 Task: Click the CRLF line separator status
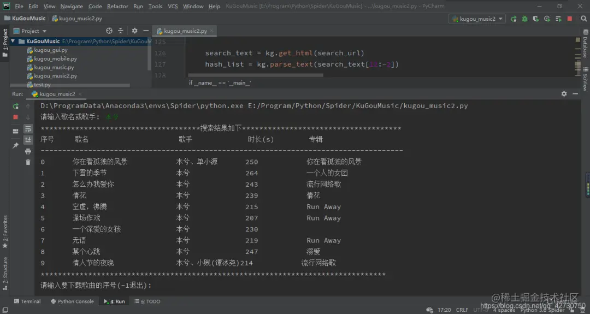tap(462, 310)
